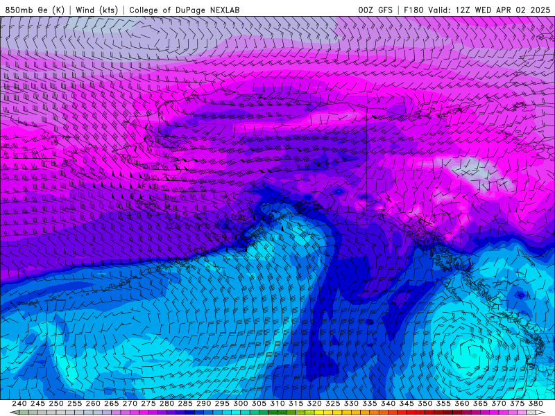Click the 265 legend number
This screenshot has height=416, width=555.
click(x=112, y=404)
